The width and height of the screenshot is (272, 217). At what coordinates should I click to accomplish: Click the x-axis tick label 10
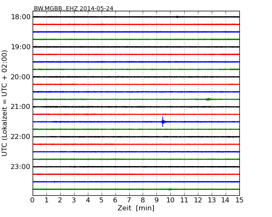[170, 200]
